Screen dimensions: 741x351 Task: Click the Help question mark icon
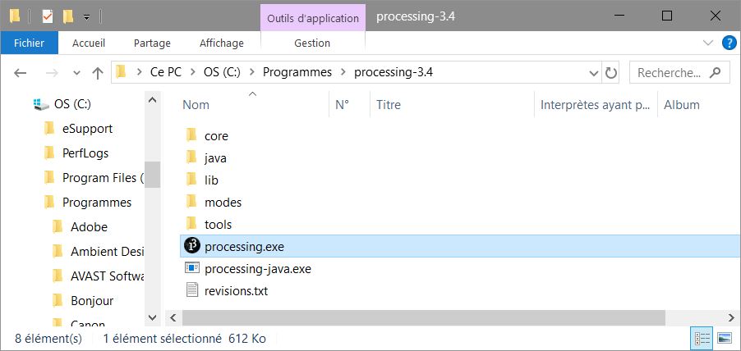tap(728, 43)
